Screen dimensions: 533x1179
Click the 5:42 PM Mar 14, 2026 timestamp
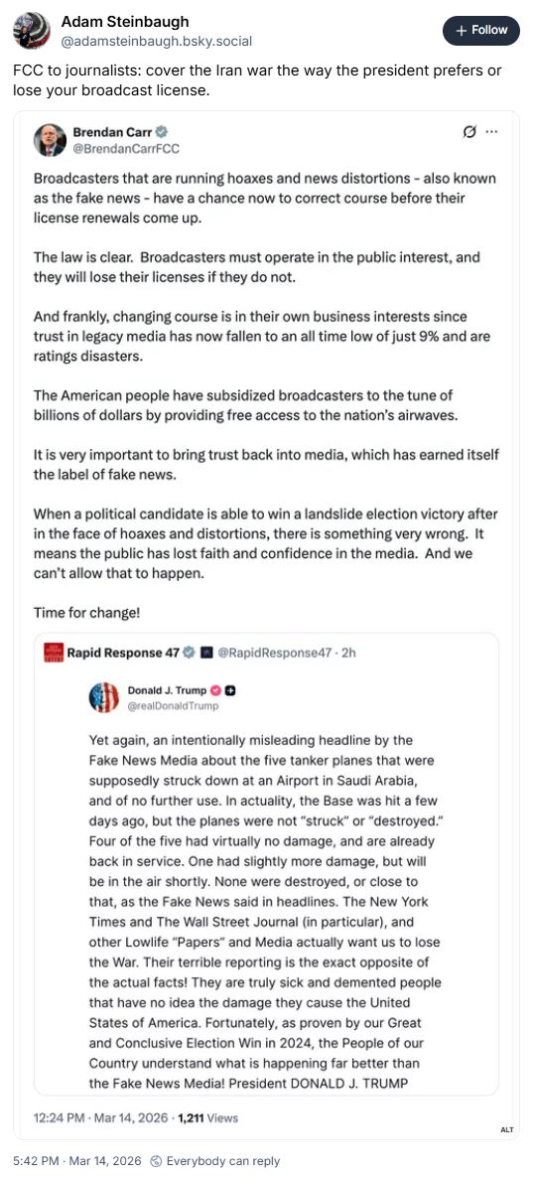coord(77,1161)
